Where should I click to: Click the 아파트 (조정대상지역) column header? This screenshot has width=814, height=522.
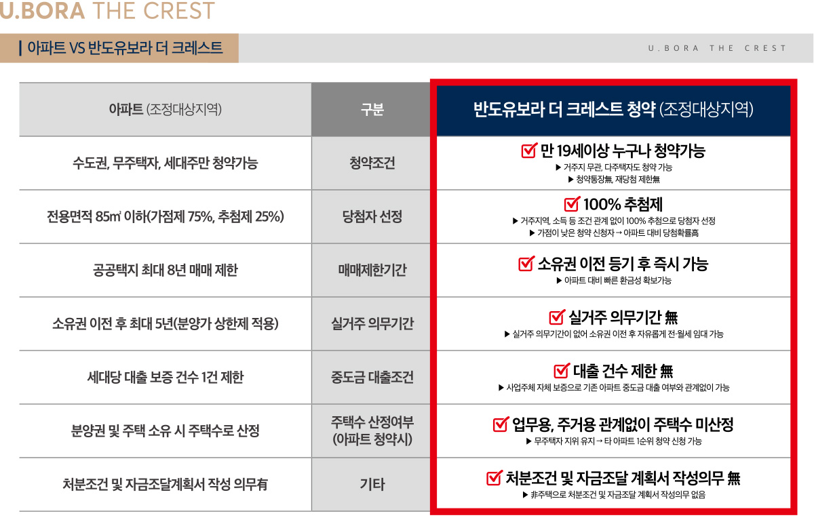tap(165, 109)
